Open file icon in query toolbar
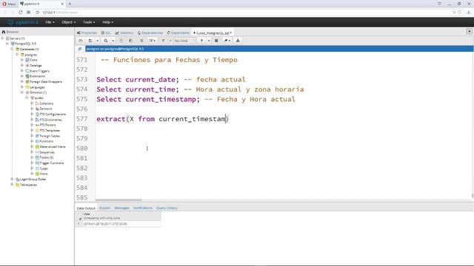 81,41
